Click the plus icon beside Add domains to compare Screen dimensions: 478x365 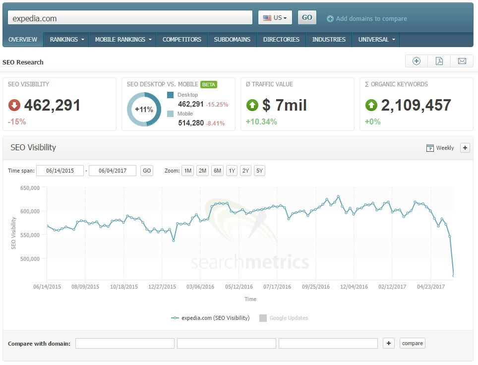330,19
